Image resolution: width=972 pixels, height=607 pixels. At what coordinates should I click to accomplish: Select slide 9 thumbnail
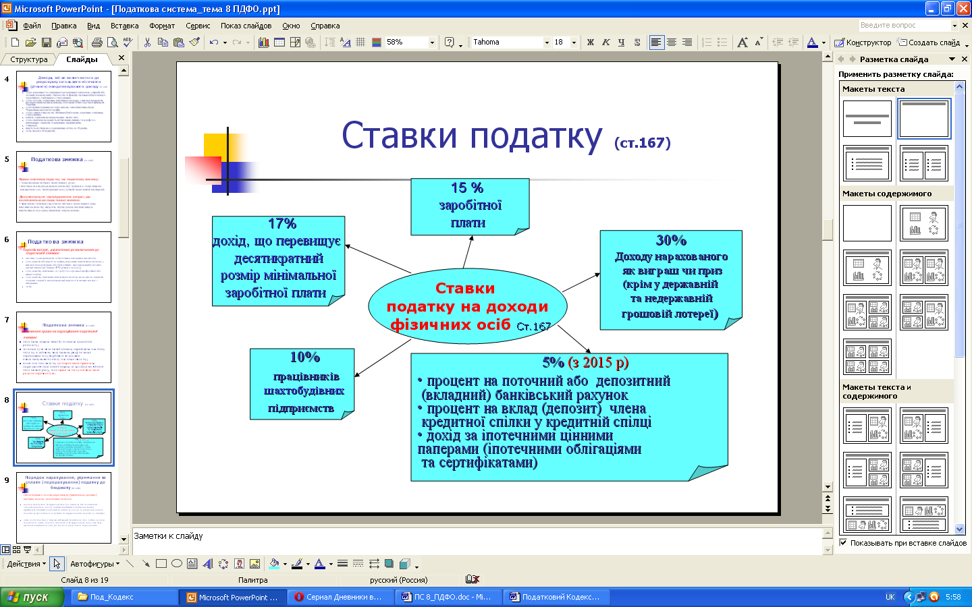coord(63,507)
